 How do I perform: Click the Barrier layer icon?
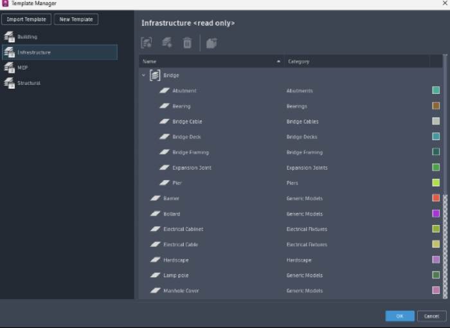[x=156, y=198]
